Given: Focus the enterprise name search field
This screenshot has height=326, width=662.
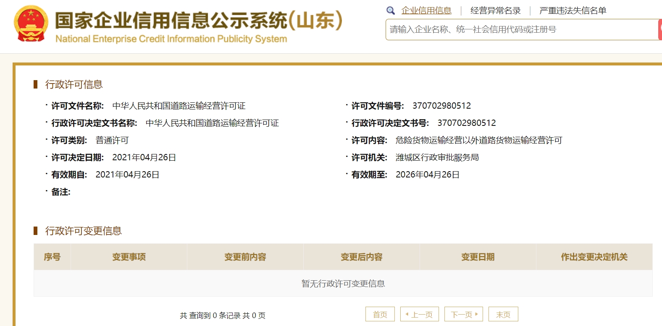Looking at the screenshot, I should tap(522, 29).
